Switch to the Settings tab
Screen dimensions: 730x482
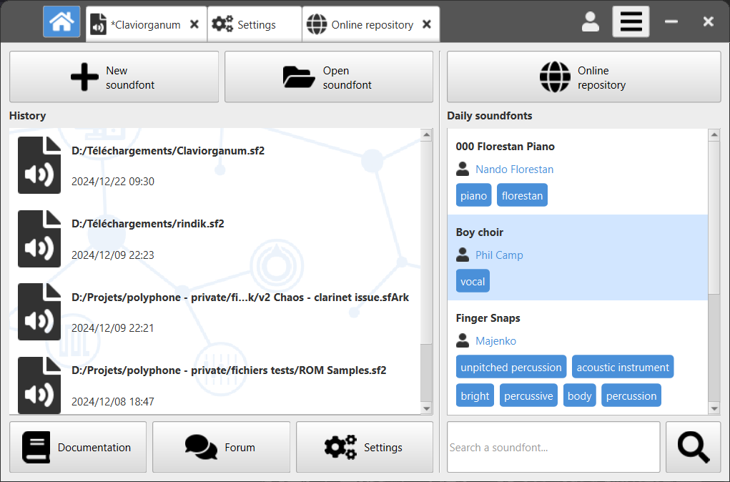click(254, 24)
